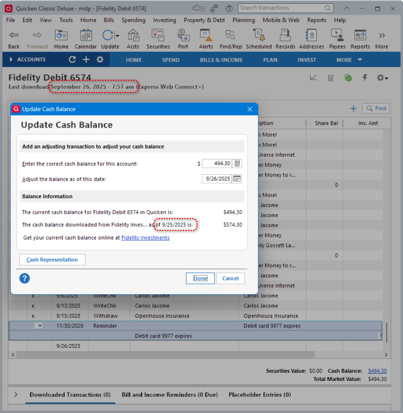Click the accounts bar refresh icon
Image resolution: width=403 pixels, height=413 pixels.
72,59
